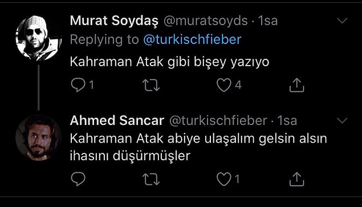Click Ahmed Sancar's @turkischfieber handle
The height and width of the screenshot is (207, 362).
pos(218,120)
